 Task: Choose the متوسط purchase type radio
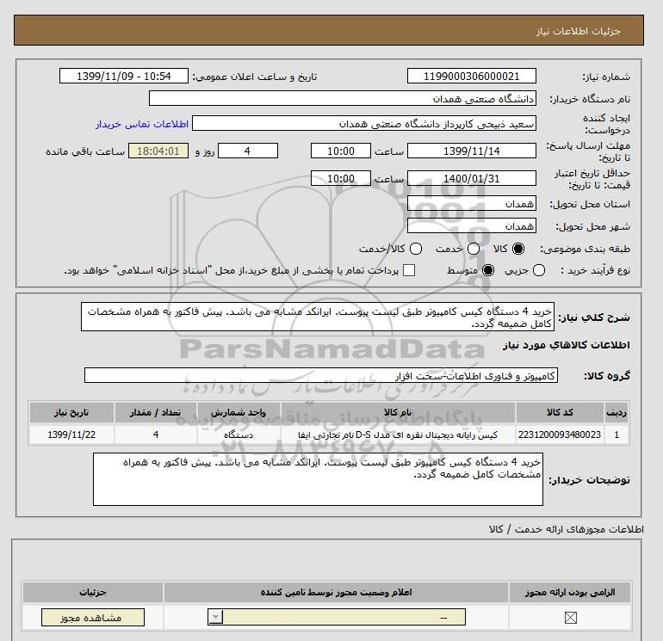point(488,270)
